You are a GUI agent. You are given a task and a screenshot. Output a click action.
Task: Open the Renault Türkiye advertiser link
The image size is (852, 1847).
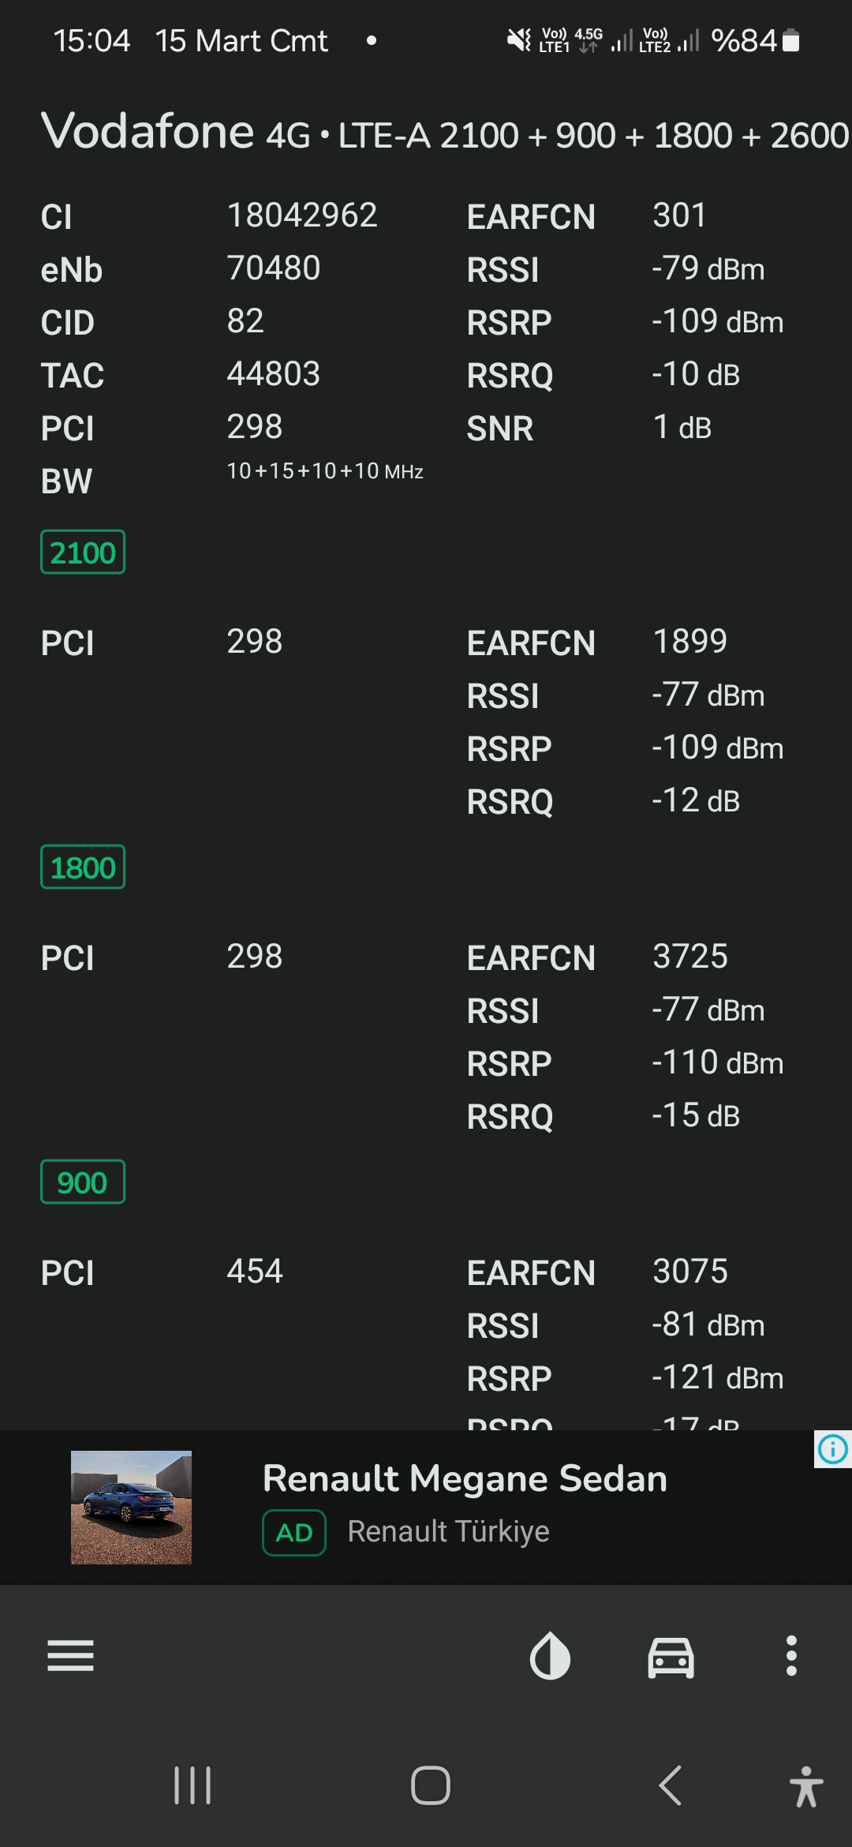pyautogui.click(x=448, y=1531)
